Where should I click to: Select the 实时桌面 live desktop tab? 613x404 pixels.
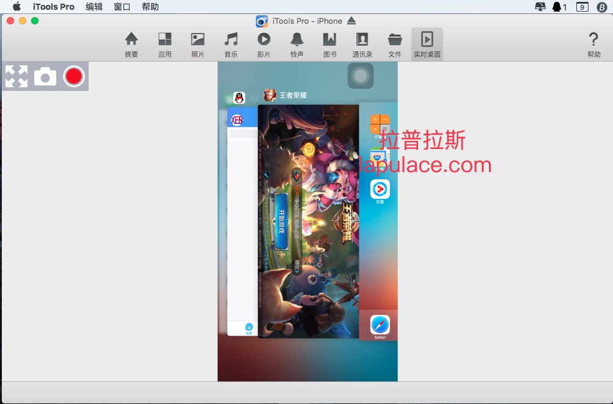(427, 45)
